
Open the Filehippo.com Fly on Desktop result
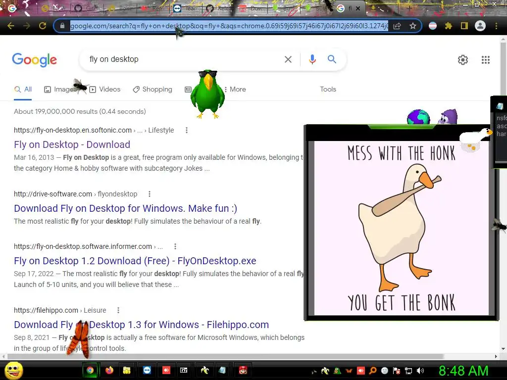[x=141, y=325]
